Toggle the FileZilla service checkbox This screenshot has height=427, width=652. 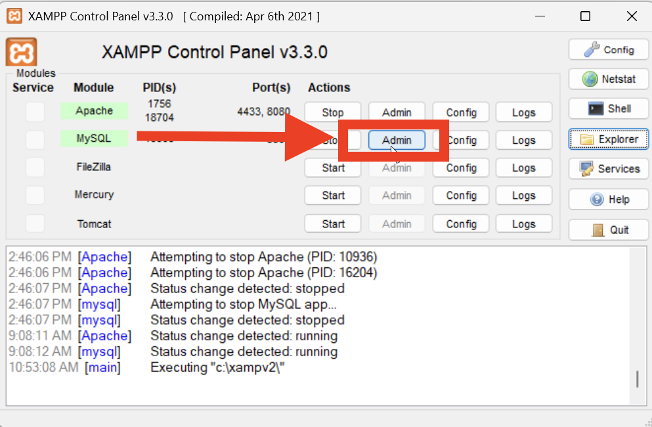pyautogui.click(x=35, y=168)
